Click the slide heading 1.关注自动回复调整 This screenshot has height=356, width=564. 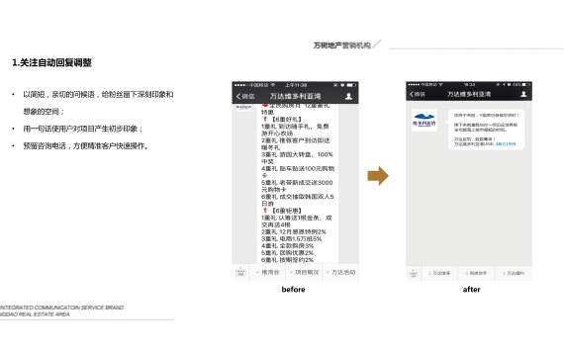51,62
